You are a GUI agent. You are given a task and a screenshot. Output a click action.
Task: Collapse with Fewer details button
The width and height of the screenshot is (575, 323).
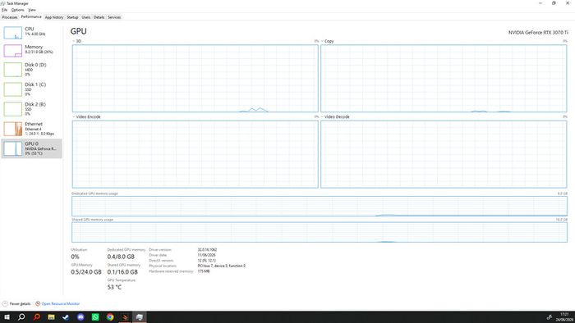tap(16, 303)
